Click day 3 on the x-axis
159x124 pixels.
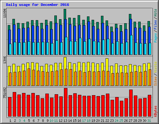click(20, 121)
